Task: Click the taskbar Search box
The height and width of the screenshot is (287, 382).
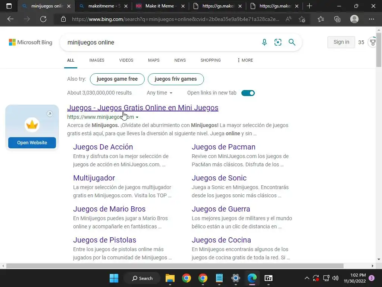Action: (142, 278)
